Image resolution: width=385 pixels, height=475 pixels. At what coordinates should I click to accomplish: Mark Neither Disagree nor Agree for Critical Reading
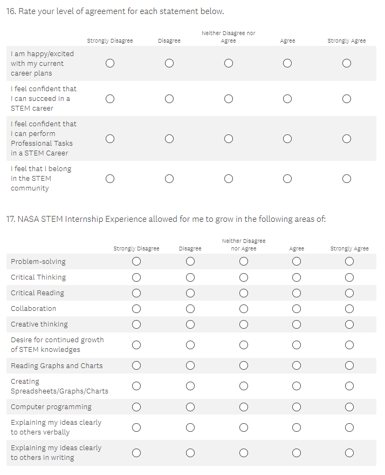[x=244, y=293]
